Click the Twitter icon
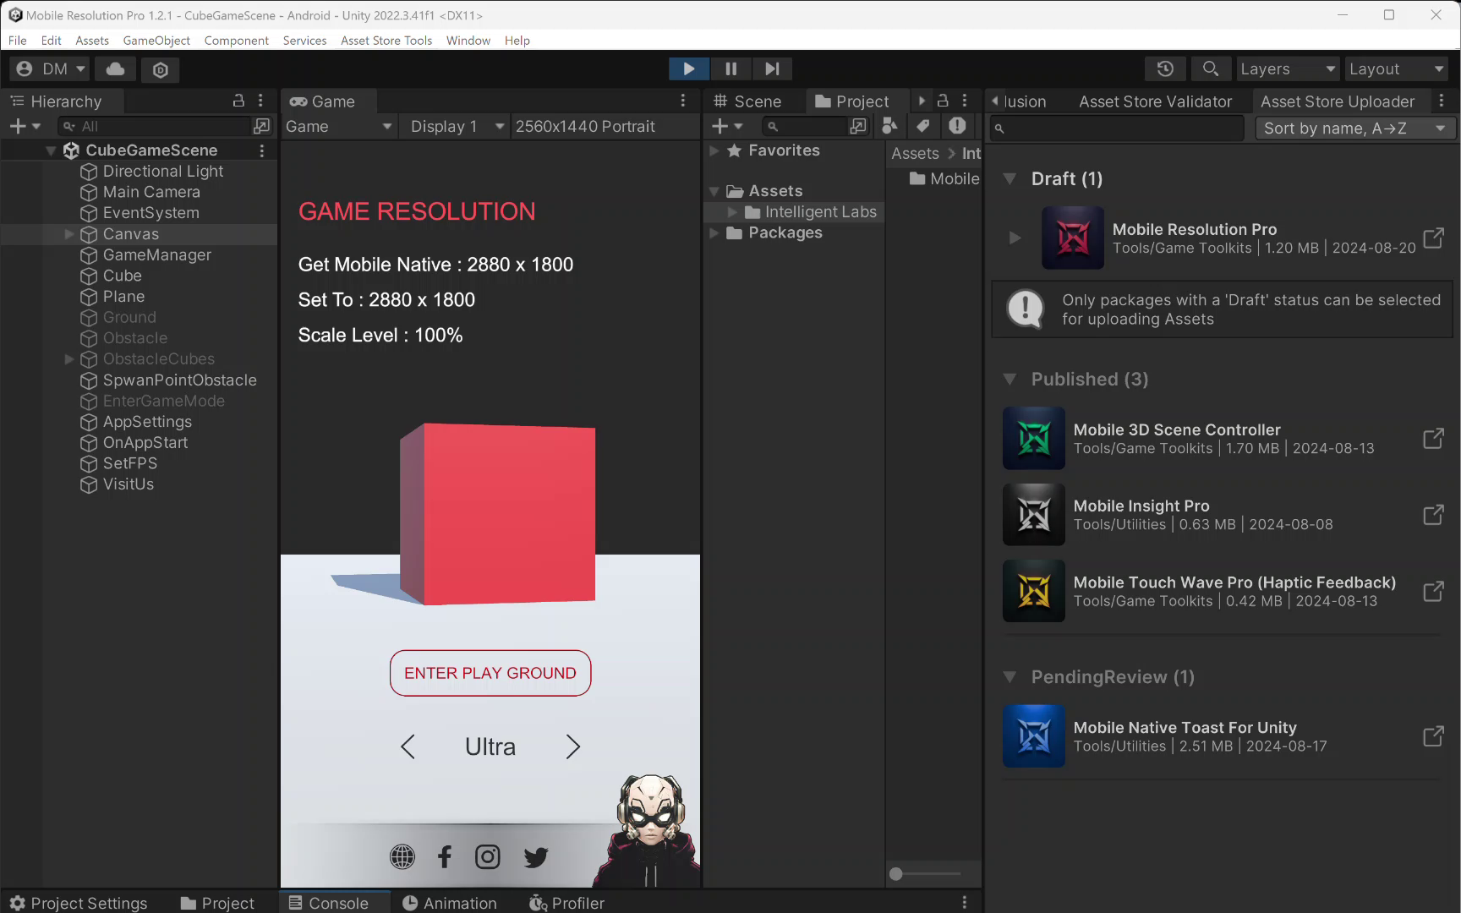The width and height of the screenshot is (1461, 913). click(x=536, y=856)
